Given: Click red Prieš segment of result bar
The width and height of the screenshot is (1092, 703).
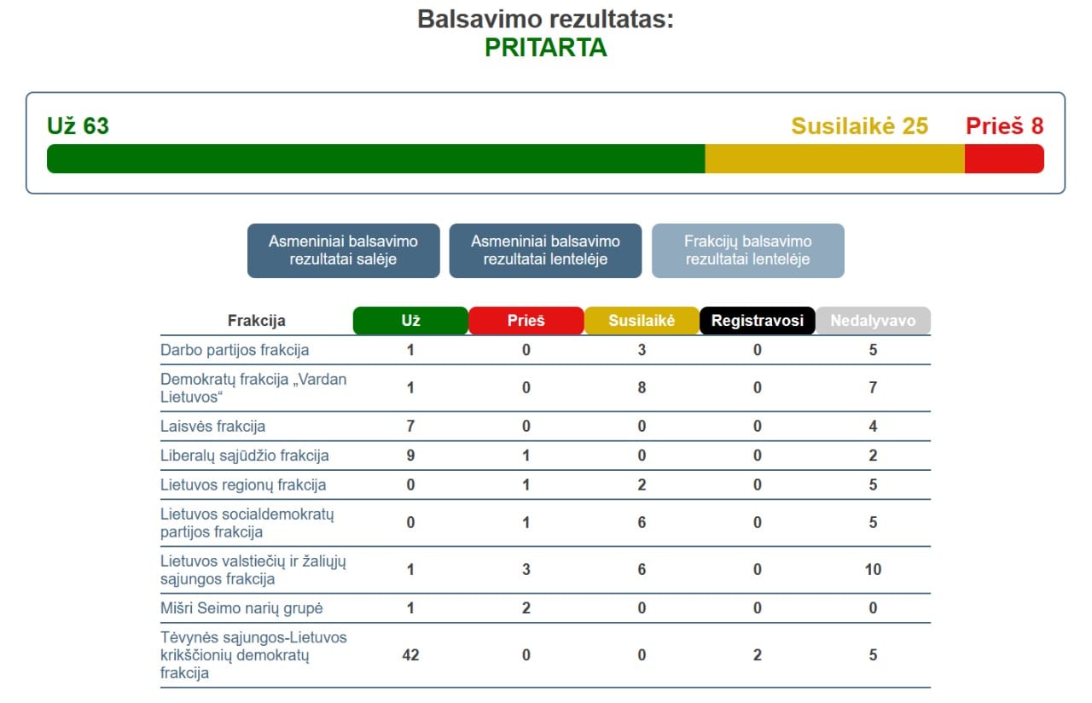Looking at the screenshot, I should click(1004, 159).
